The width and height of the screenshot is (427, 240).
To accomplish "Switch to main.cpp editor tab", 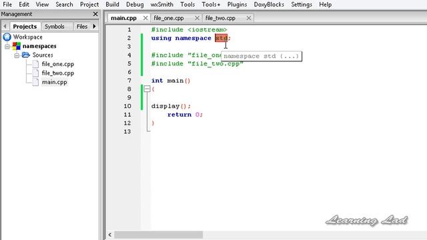I will (x=123, y=18).
